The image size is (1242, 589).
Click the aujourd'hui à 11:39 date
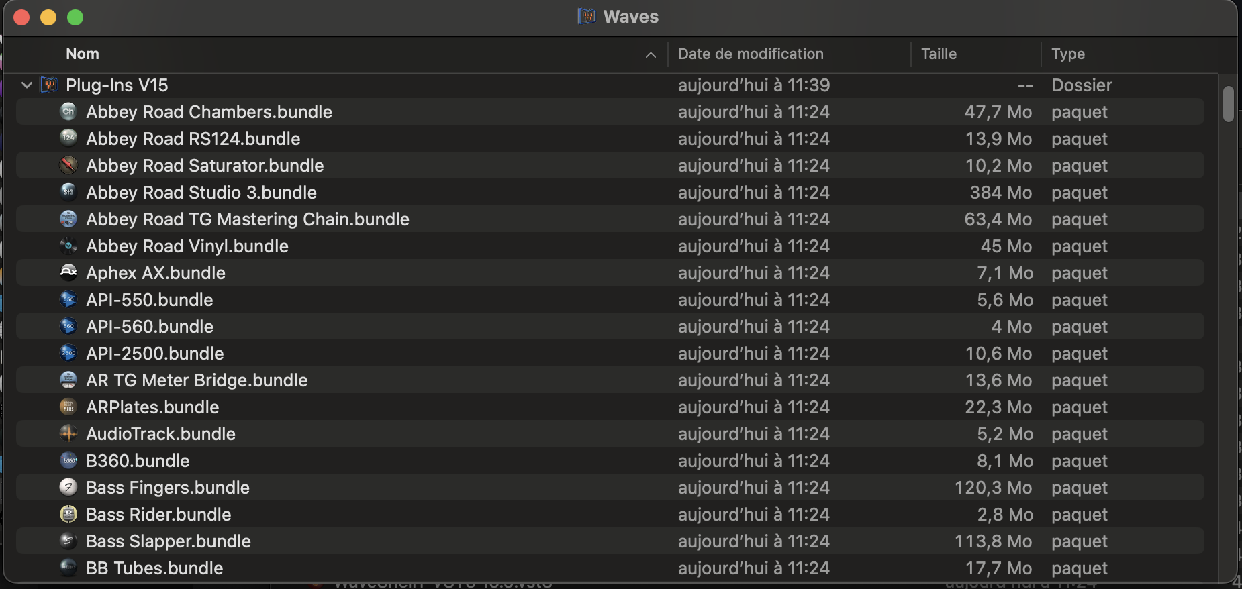(x=754, y=85)
